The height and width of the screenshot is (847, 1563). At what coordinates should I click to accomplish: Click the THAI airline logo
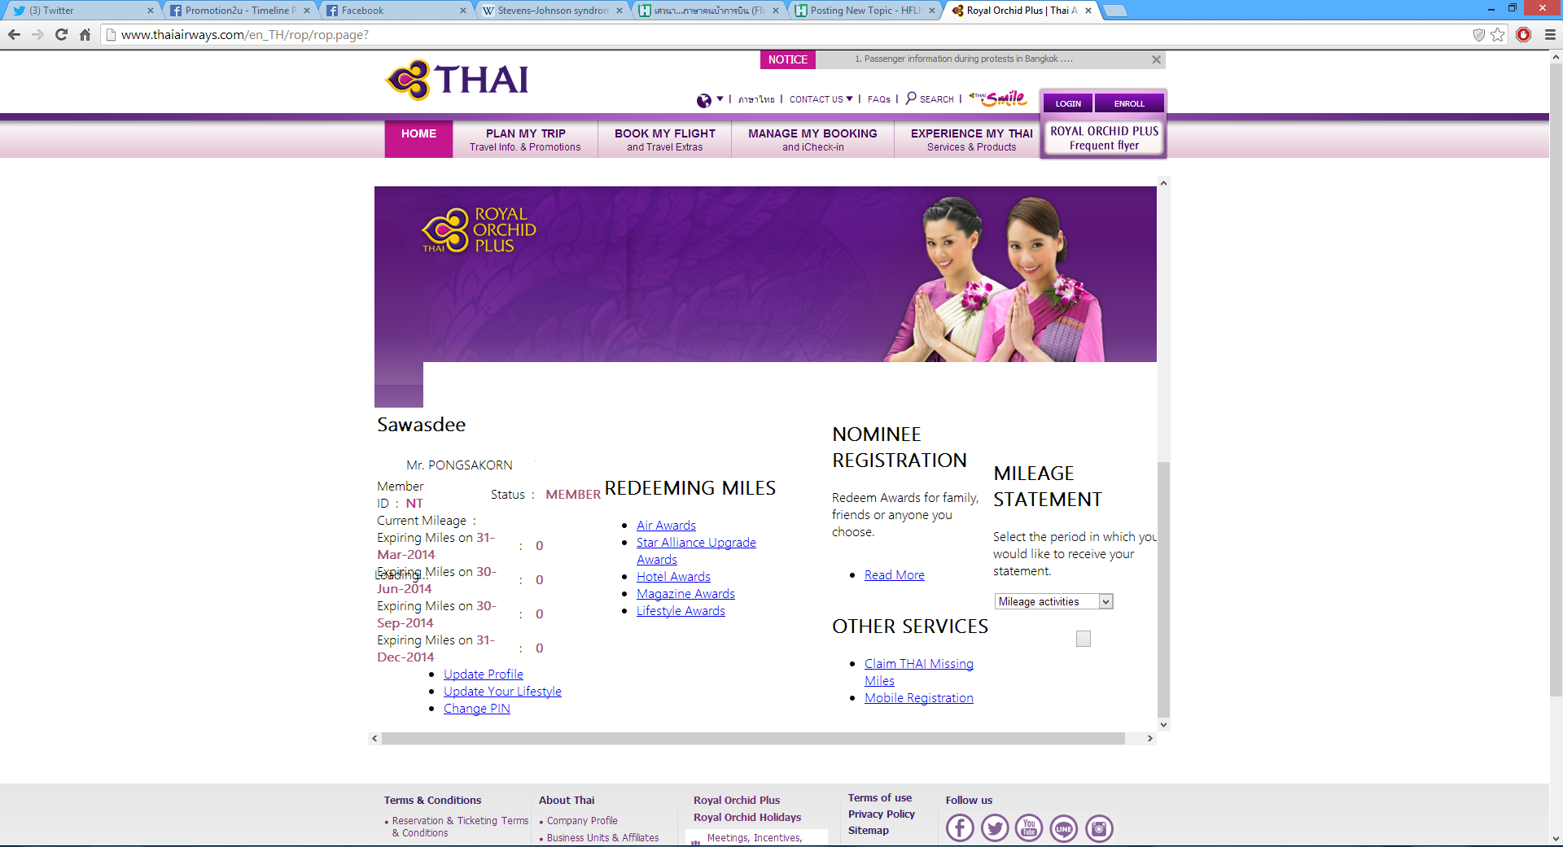[x=457, y=80]
